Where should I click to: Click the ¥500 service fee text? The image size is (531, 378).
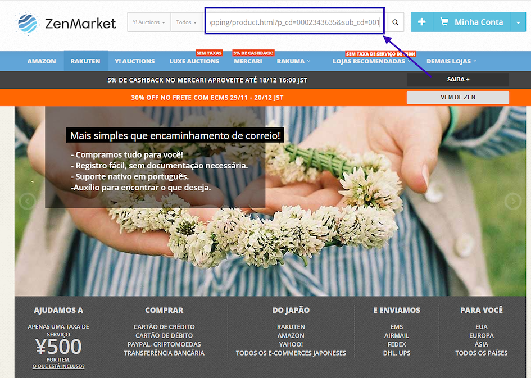point(58,347)
